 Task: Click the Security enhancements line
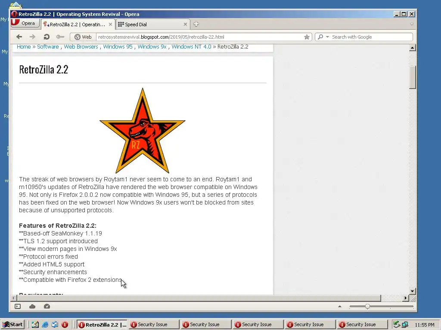[x=53, y=272]
